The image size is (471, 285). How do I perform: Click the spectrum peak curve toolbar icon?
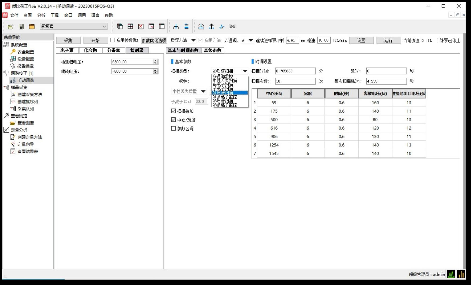click(176, 26)
